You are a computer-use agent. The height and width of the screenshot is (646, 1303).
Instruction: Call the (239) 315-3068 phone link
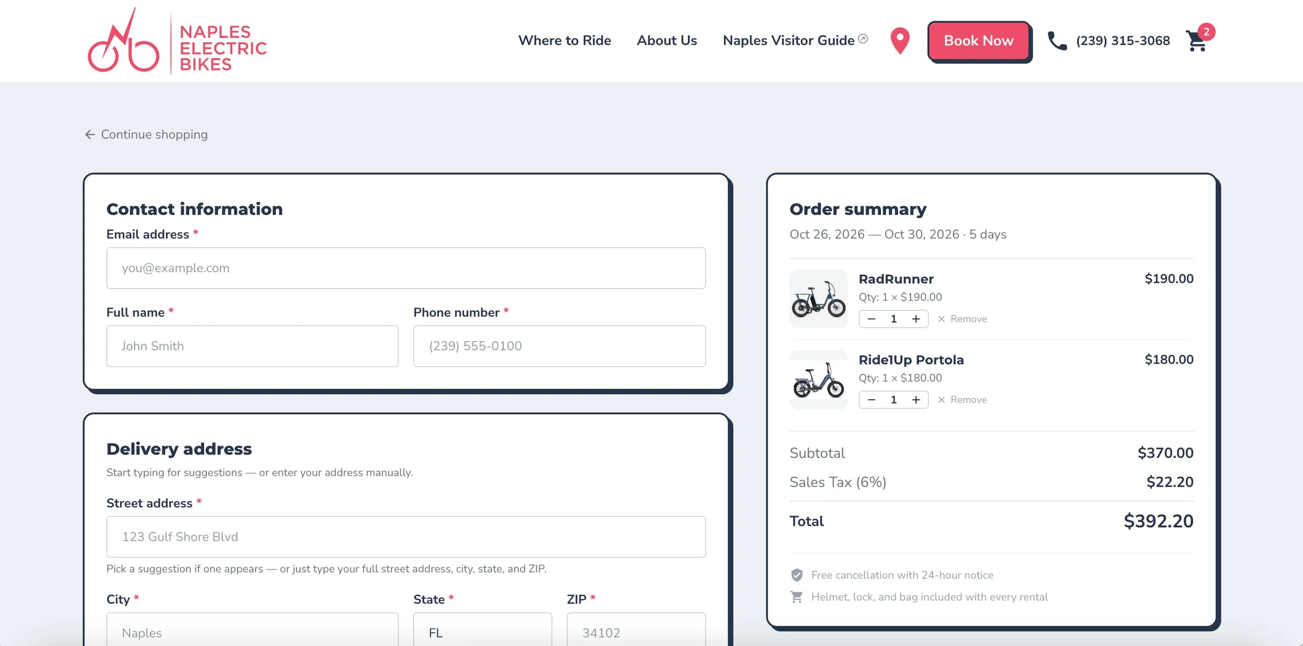[x=1123, y=41]
